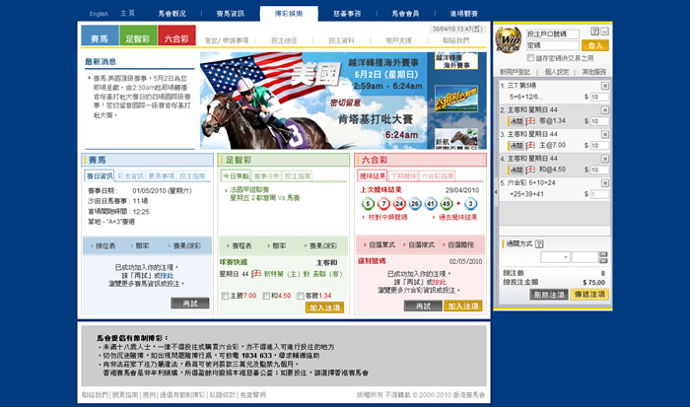Tick the 和 4.50 checkbox
The width and height of the screenshot is (690, 407).
click(266, 296)
